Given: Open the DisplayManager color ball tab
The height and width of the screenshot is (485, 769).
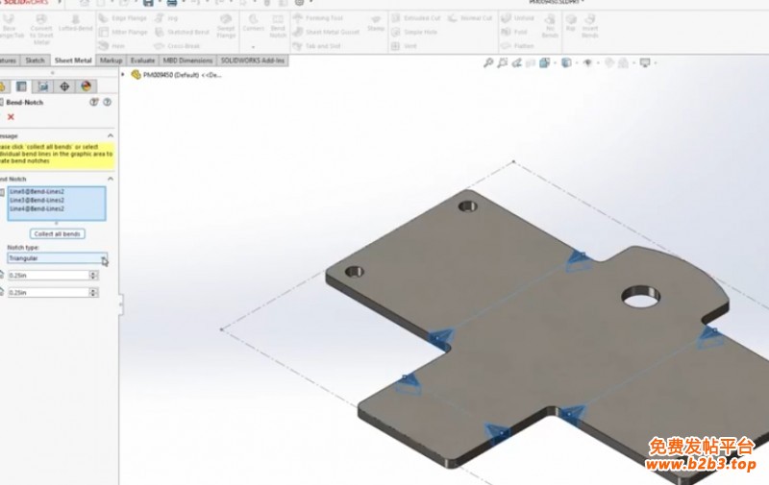Looking at the screenshot, I should click(86, 86).
